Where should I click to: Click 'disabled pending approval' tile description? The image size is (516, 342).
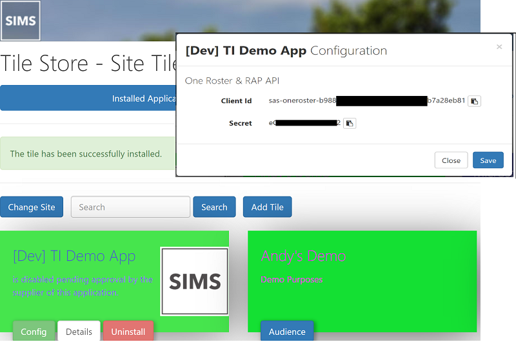[83, 286]
